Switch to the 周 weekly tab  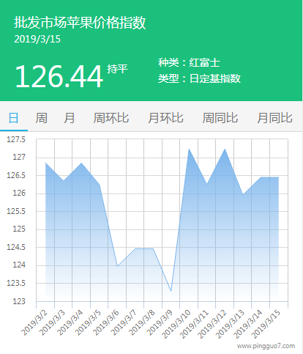coord(41,118)
